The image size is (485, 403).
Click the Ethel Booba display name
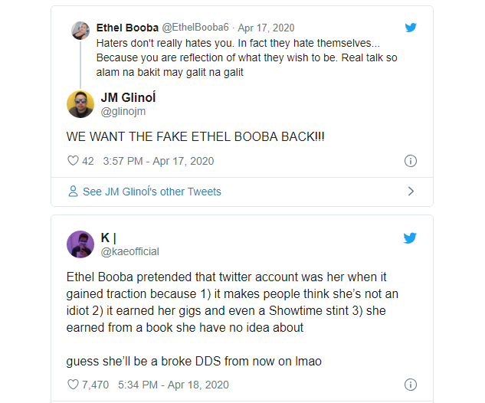127,28
